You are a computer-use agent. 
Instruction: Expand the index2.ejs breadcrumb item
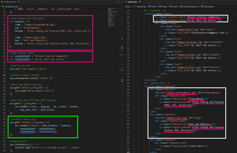point(142,6)
